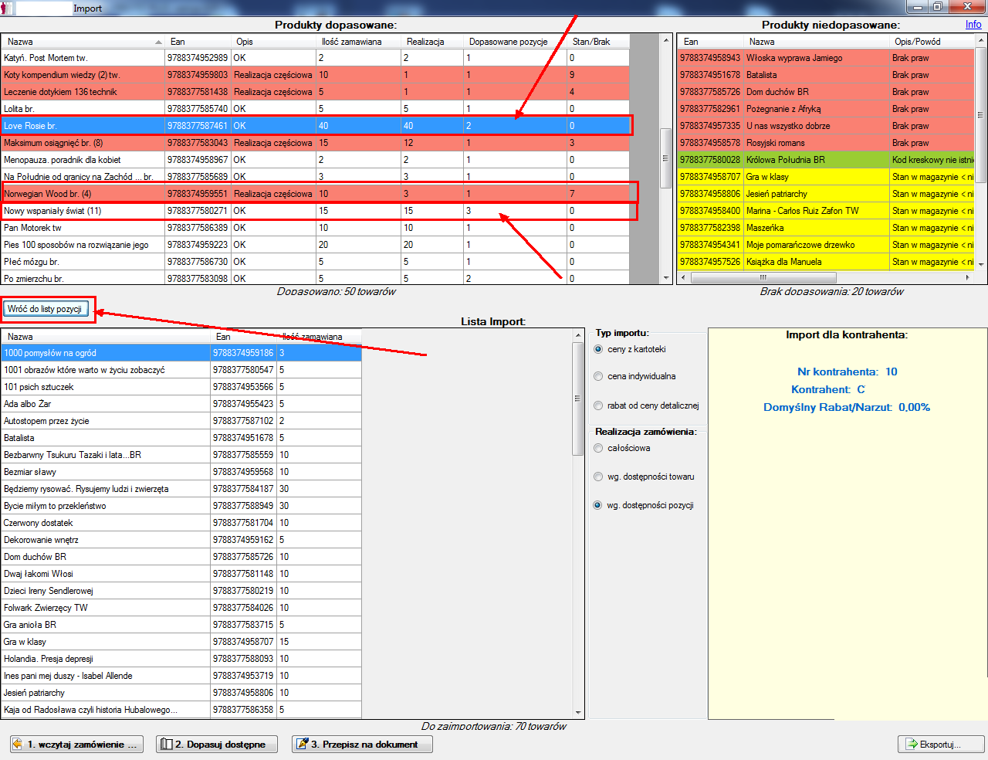Click the 'Eksportuj...' button
The image size is (988, 760).
click(x=941, y=744)
